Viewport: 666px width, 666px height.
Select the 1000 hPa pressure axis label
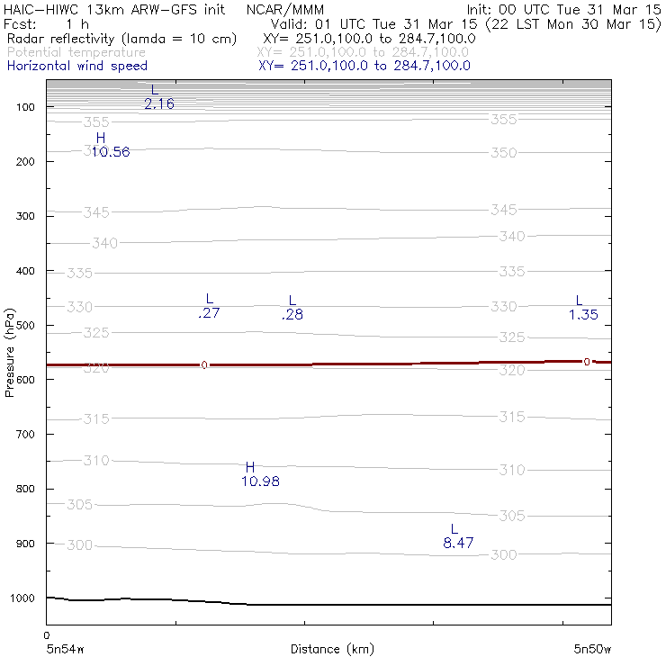click(x=22, y=598)
